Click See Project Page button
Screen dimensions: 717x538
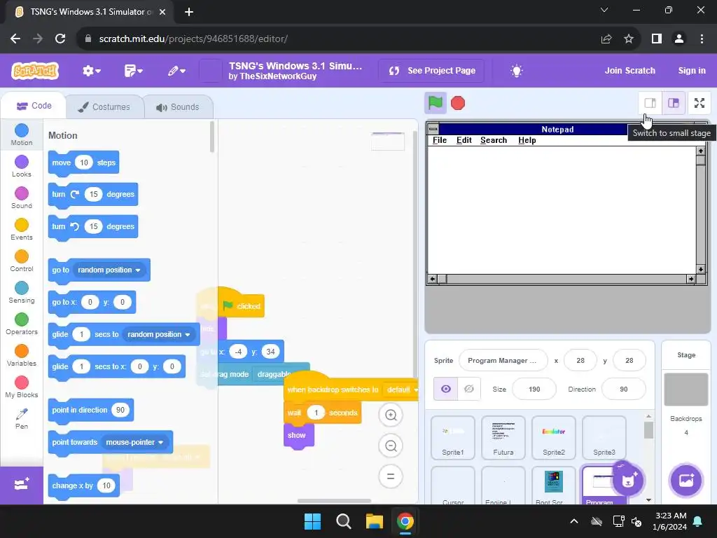pos(431,71)
